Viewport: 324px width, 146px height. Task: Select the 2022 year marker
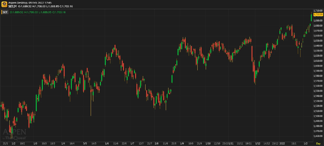tap(282, 144)
